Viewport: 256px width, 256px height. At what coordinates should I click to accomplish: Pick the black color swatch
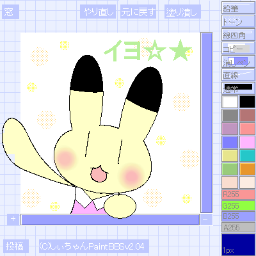click(247, 102)
